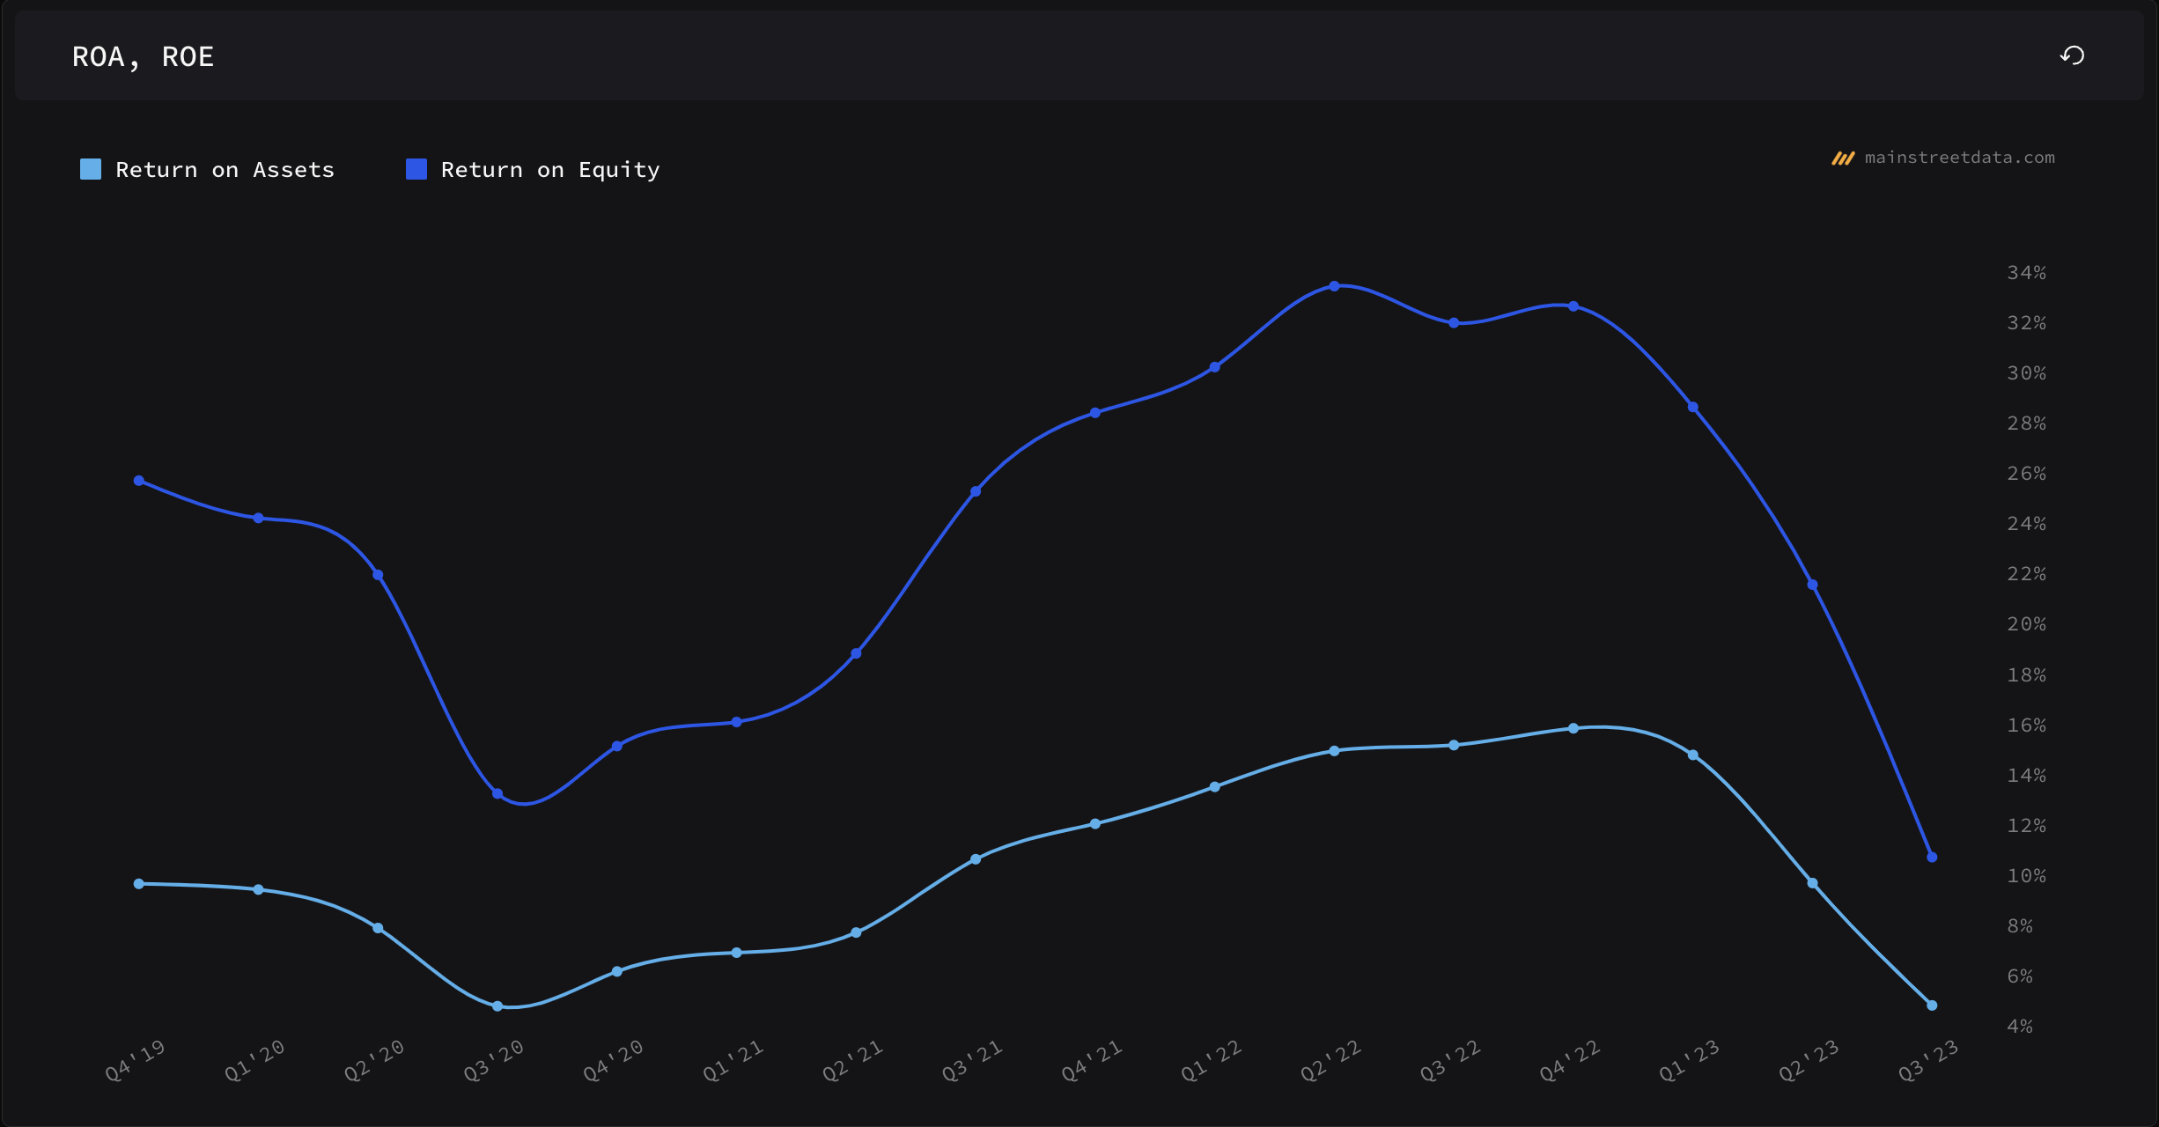Viewport: 2159px width, 1127px height.
Task: Select ROE data point at Q3'23
Action: tap(1932, 857)
